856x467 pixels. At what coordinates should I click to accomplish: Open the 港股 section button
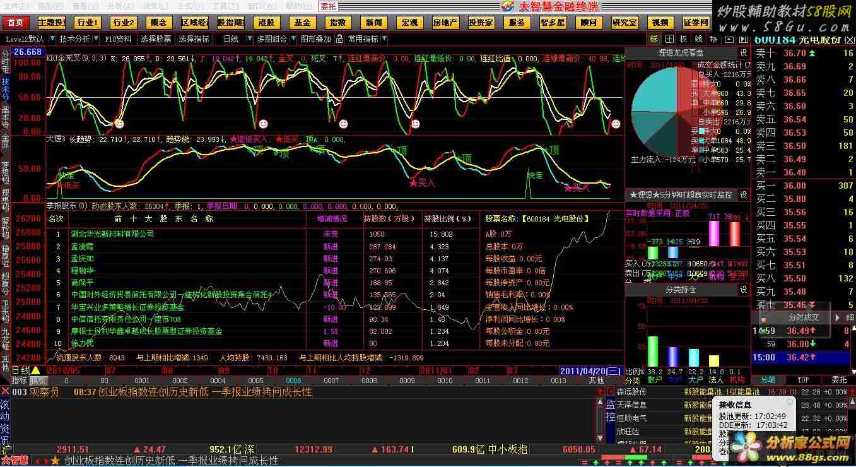coord(266,23)
